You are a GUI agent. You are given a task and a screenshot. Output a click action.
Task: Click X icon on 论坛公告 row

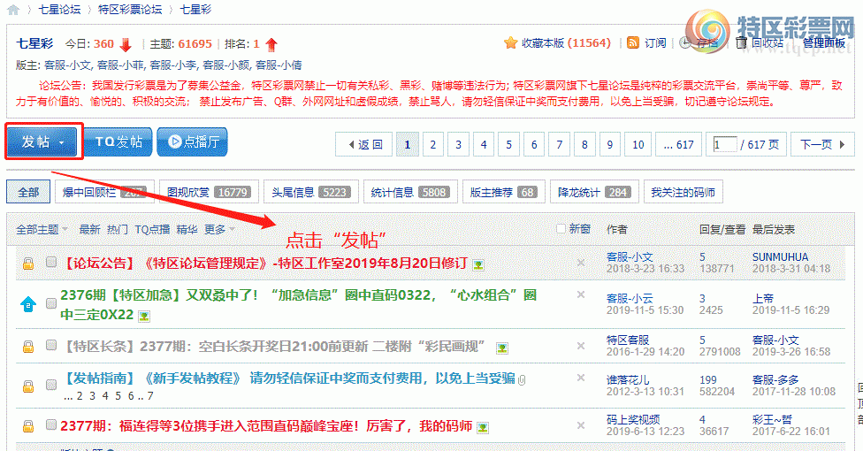click(581, 263)
